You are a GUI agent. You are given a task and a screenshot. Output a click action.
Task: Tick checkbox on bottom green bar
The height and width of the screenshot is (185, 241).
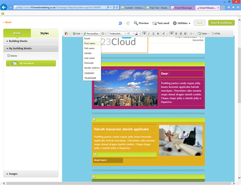pyautogui.click(x=94, y=177)
